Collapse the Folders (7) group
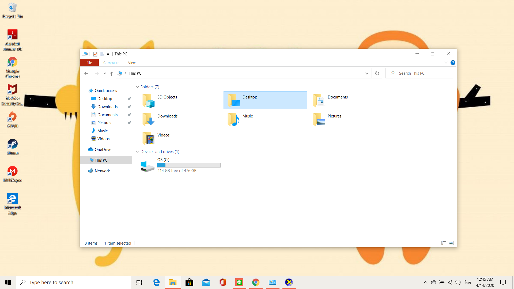Viewport: 514px width, 289px height. point(137,87)
